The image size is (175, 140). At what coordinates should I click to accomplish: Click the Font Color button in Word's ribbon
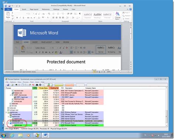48,18
